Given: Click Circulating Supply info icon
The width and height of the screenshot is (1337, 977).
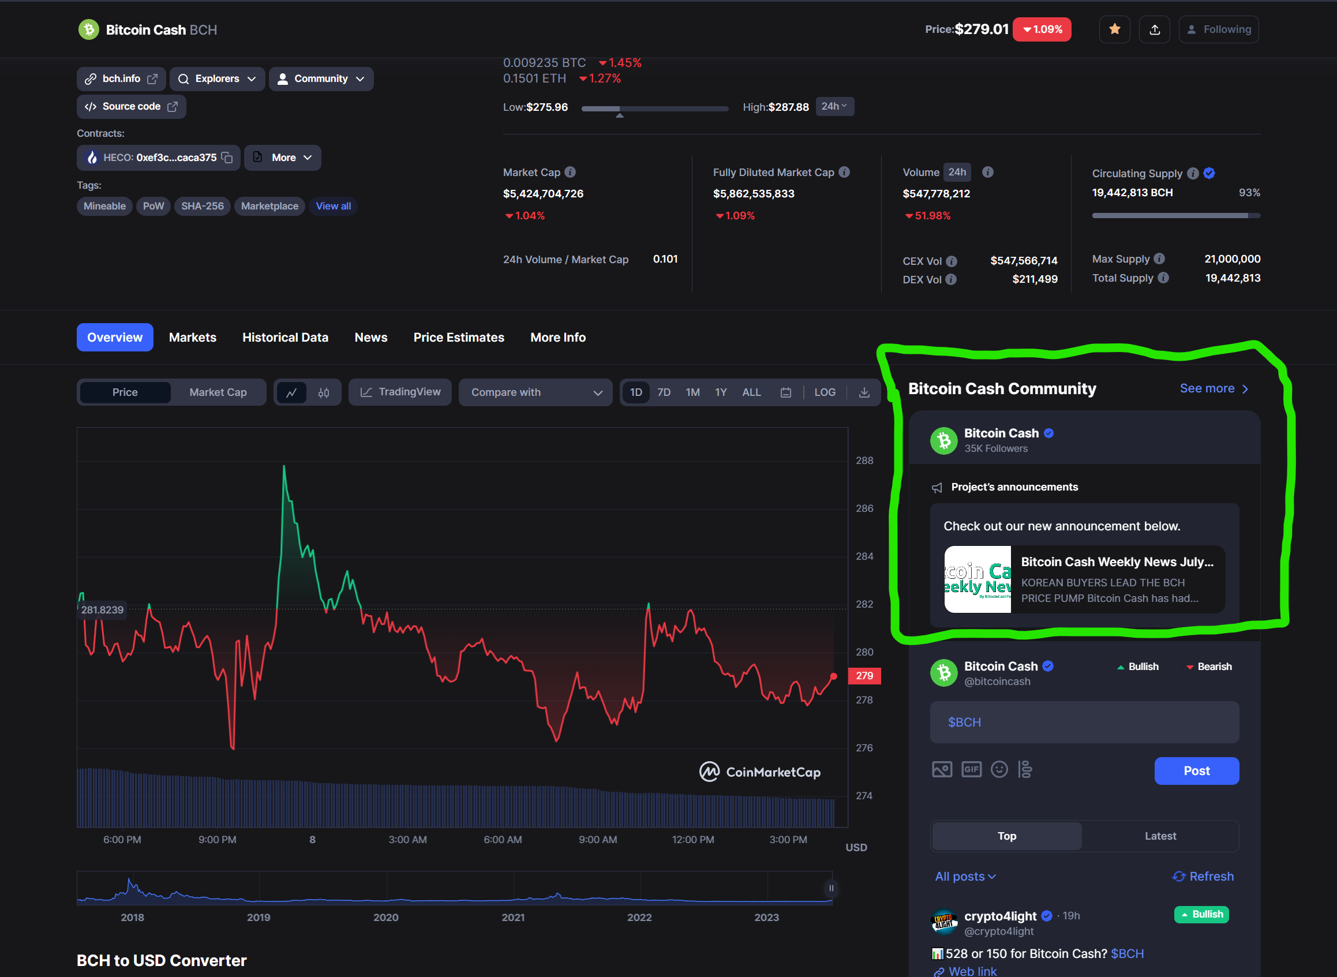Looking at the screenshot, I should click(1193, 173).
